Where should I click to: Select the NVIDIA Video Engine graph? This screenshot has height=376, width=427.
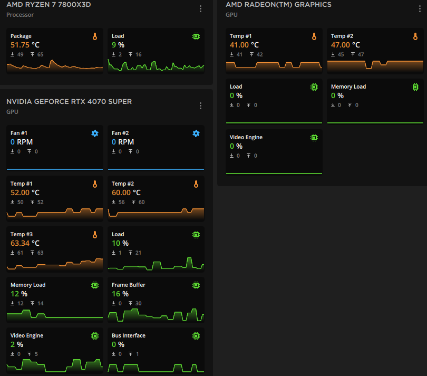[55, 366]
